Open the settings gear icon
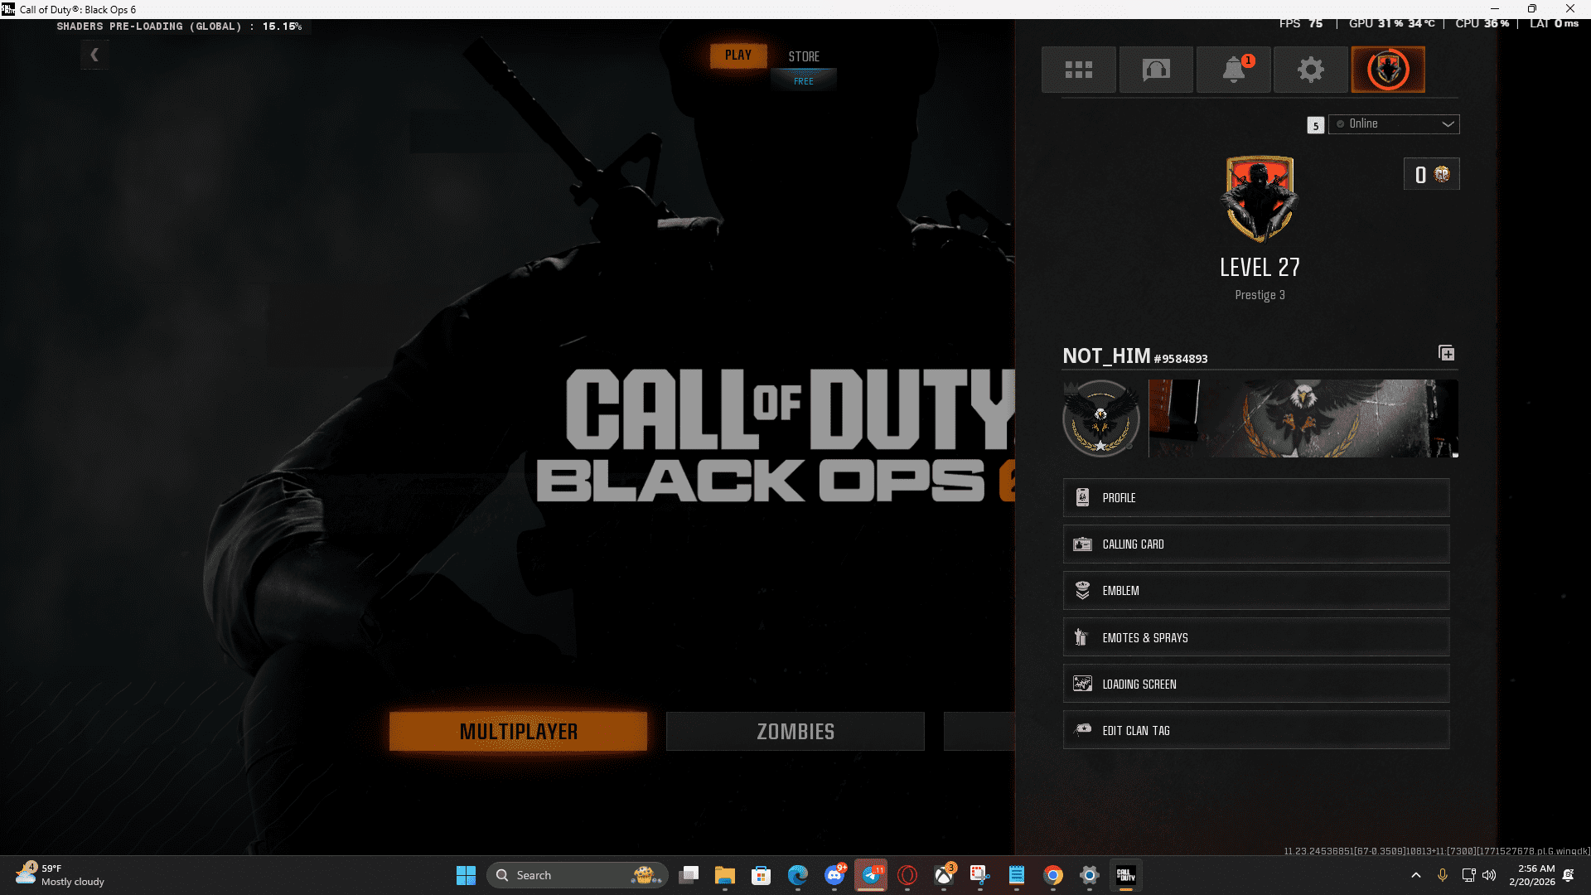Screen dimensions: 1591x895 click(x=1310, y=70)
